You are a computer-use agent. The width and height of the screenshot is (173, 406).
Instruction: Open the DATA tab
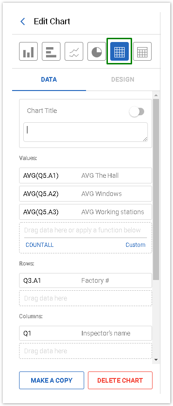pos(49,79)
